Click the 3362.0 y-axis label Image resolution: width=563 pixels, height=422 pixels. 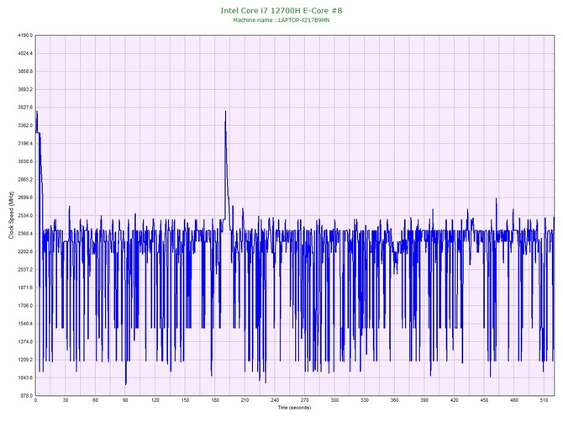tap(25, 126)
